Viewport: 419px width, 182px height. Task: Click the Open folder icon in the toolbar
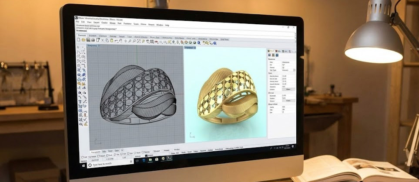(x=84, y=40)
